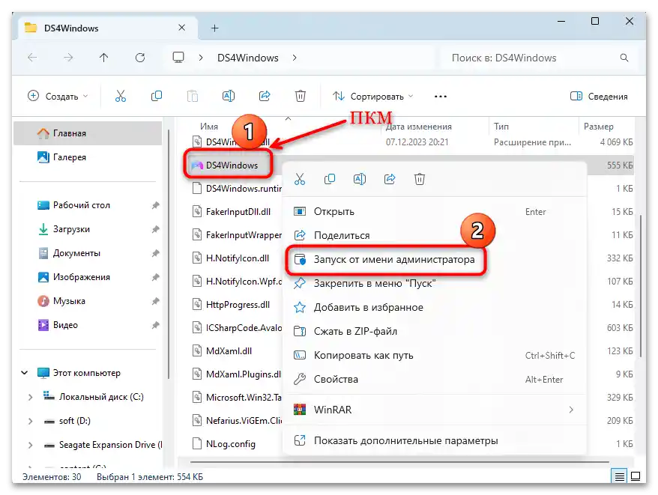Open Рабочий стол in the sidebar
Image resolution: width=658 pixels, height=495 pixels.
[88, 205]
